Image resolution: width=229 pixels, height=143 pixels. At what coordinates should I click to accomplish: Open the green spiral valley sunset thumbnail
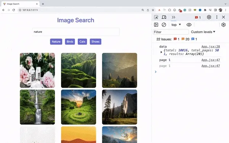point(79,107)
